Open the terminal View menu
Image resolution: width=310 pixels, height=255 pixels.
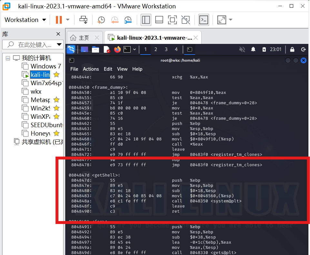[x=122, y=69]
